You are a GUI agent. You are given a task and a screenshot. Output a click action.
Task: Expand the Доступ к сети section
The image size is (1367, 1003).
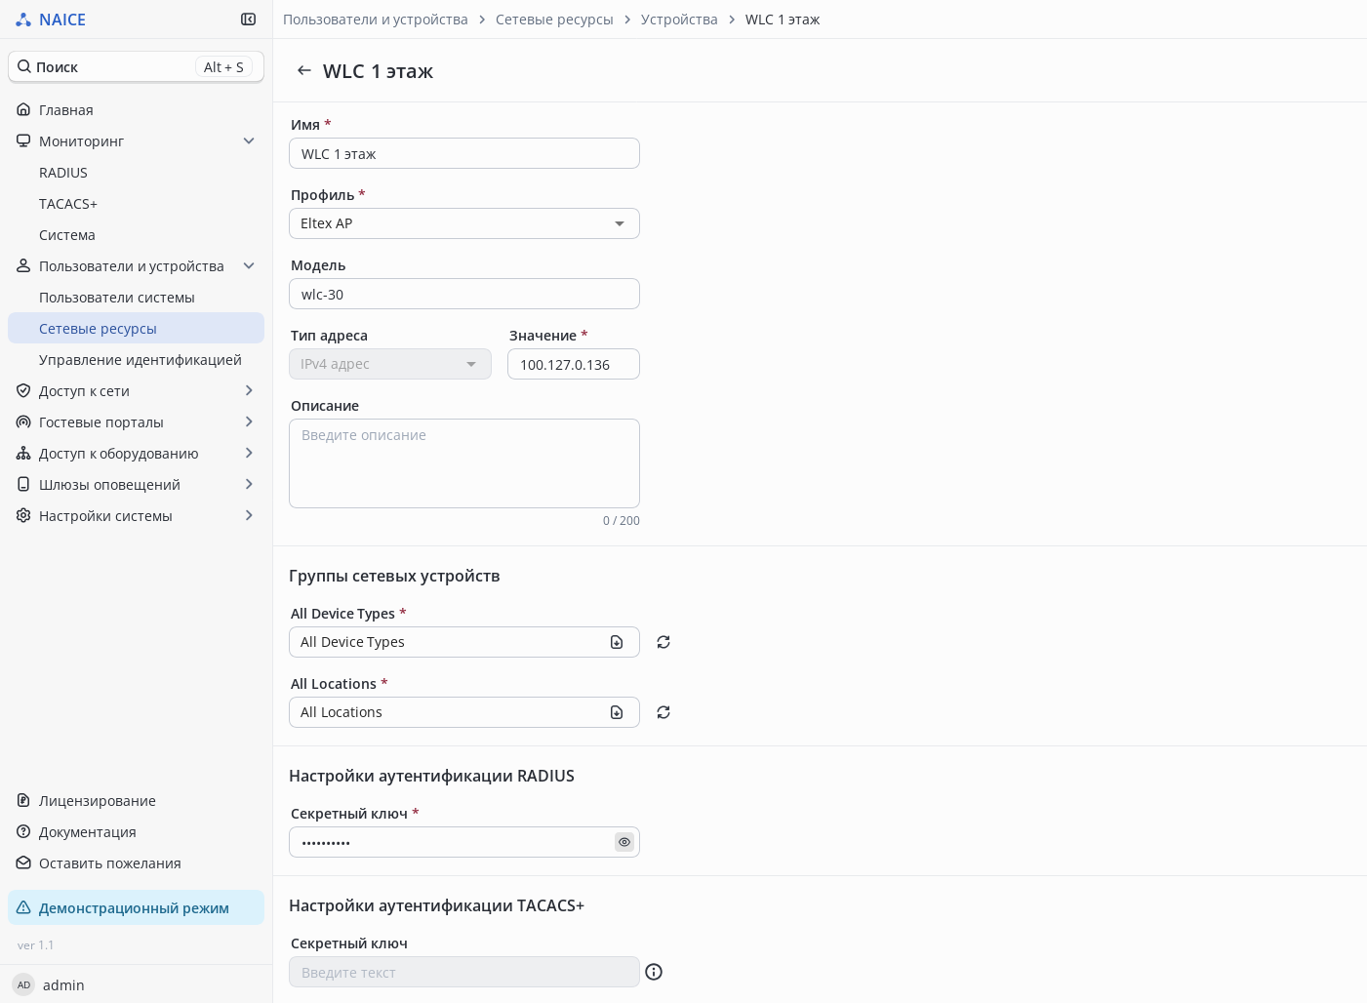(249, 391)
